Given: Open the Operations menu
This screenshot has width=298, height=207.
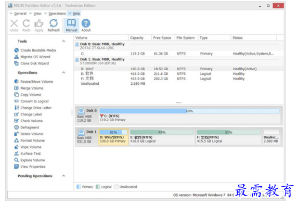Looking at the screenshot, I should (x=55, y=14).
